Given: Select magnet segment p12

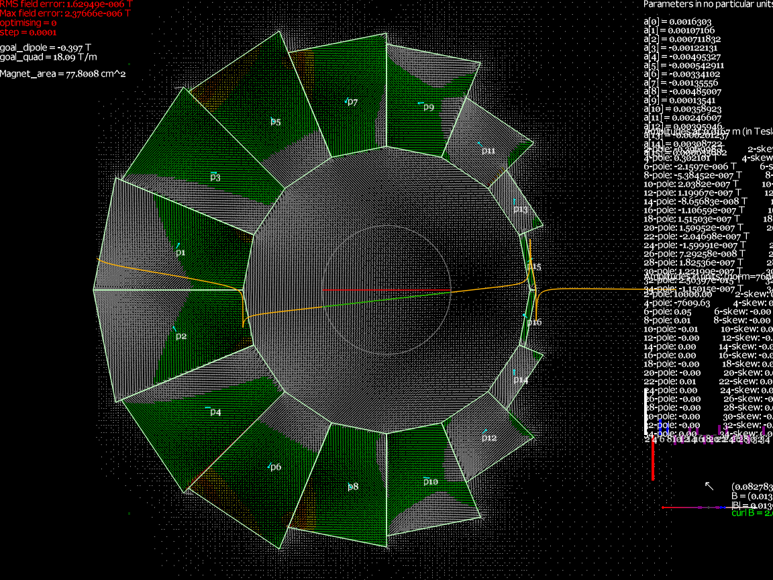Looking at the screenshot, I should pyautogui.click(x=489, y=438).
